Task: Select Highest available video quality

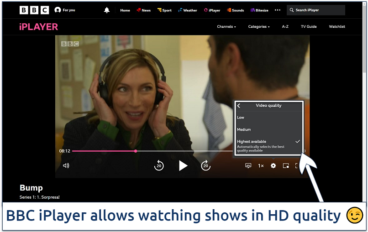Action: (268, 145)
